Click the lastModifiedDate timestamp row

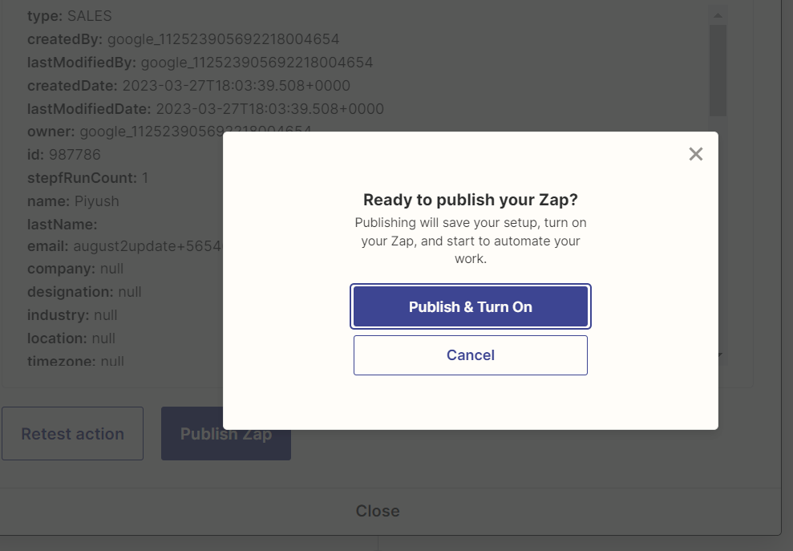coord(205,109)
